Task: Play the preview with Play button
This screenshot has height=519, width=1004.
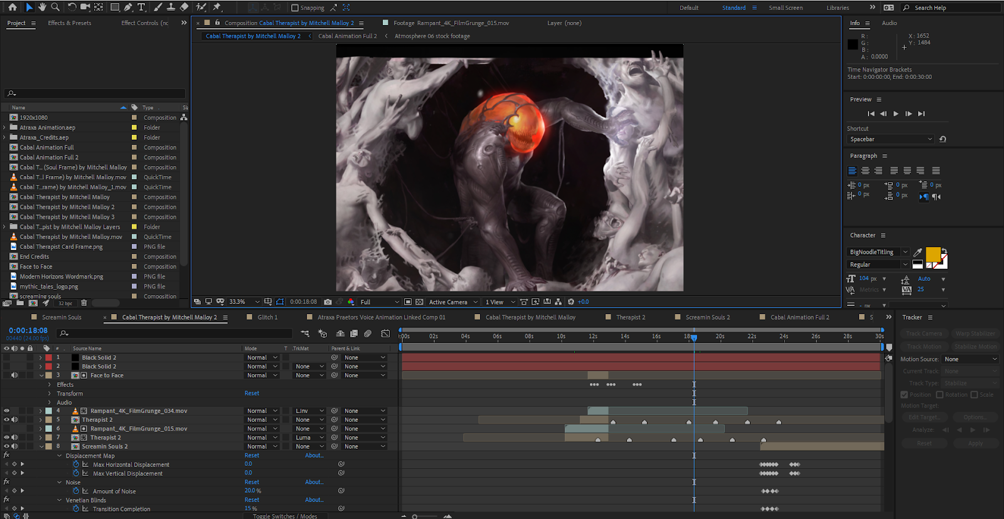Action: (896, 114)
